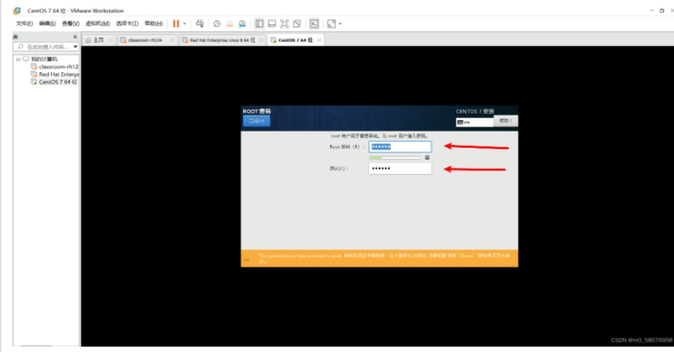Open the snapshot manager

click(x=242, y=24)
